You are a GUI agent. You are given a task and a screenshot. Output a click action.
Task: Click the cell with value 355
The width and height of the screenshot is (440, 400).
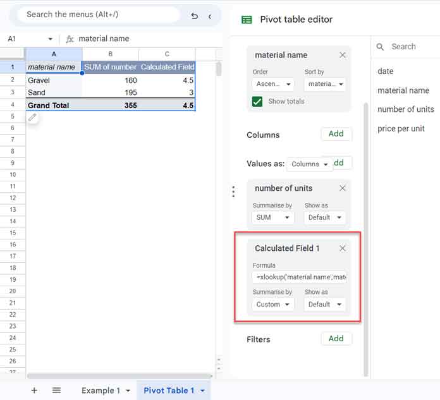pyautogui.click(x=111, y=105)
